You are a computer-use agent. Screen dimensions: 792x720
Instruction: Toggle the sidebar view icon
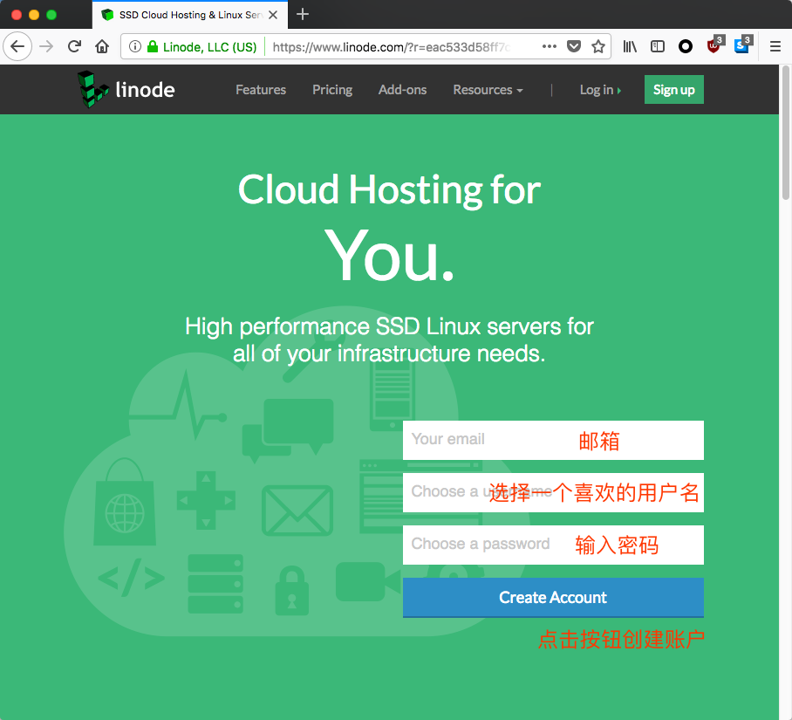pyautogui.click(x=657, y=46)
